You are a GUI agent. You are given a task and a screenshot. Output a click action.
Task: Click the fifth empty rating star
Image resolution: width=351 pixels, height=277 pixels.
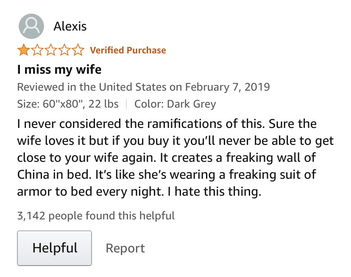click(78, 51)
